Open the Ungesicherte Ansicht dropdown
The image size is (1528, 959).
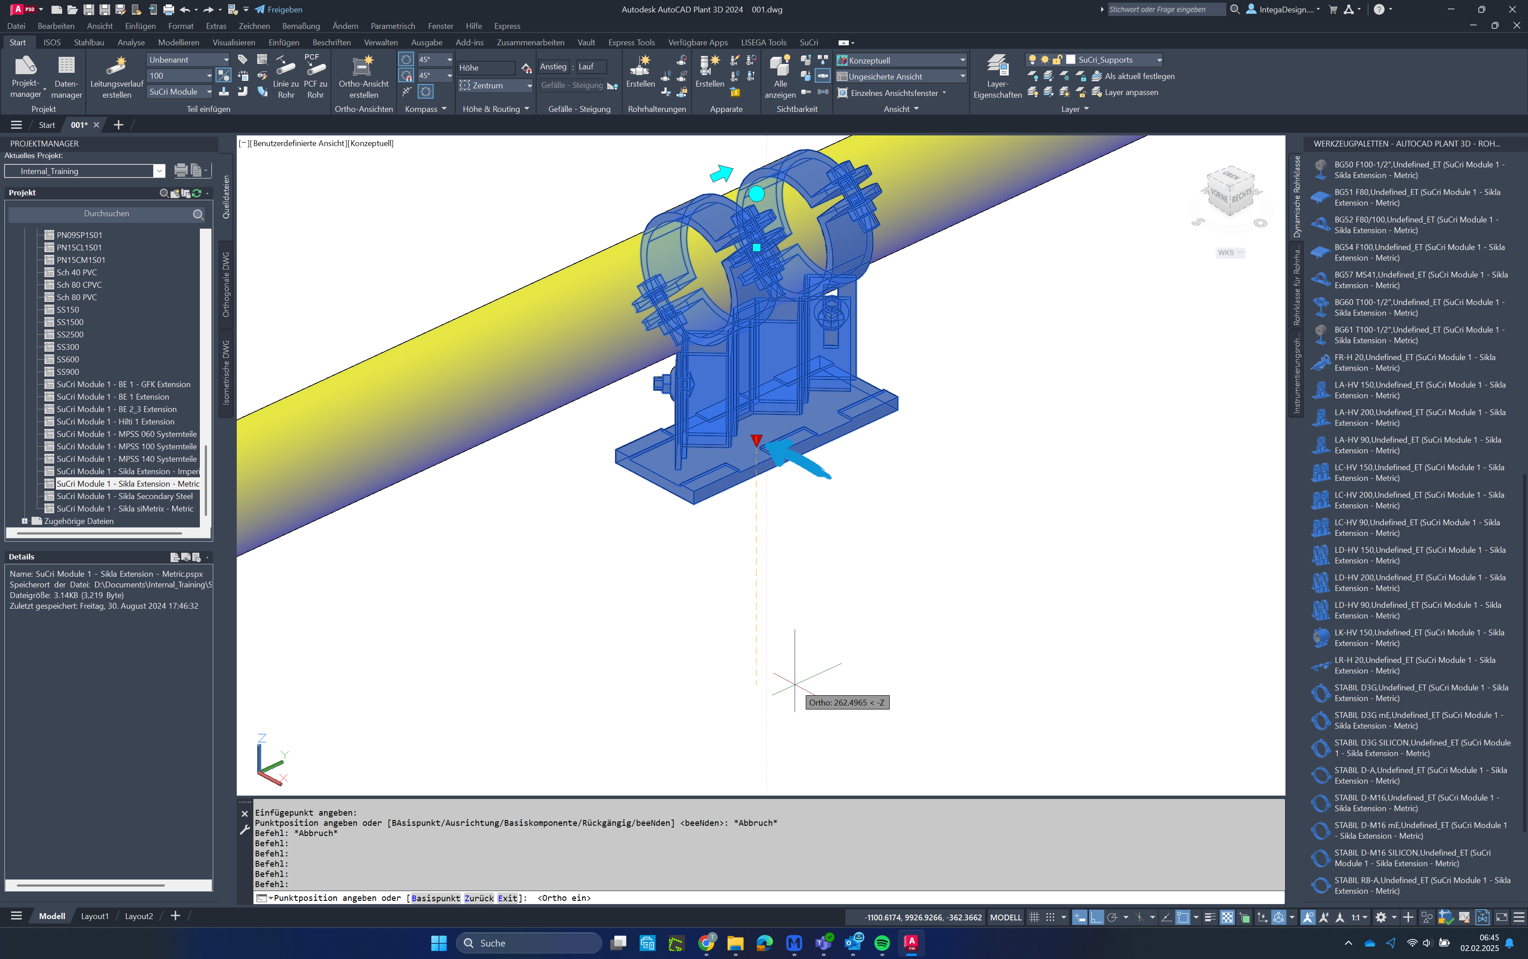tap(901, 76)
